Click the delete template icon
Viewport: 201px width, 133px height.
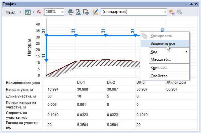[179, 12]
